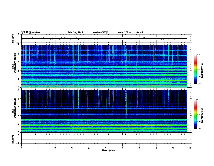Click the "1" tick on the time axis
The height and width of the screenshot is (166, 214).
(x=38, y=148)
